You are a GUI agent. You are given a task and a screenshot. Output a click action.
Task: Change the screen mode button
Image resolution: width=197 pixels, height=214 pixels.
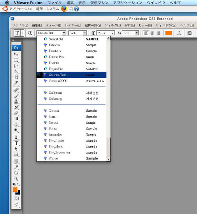[x=16, y=205]
